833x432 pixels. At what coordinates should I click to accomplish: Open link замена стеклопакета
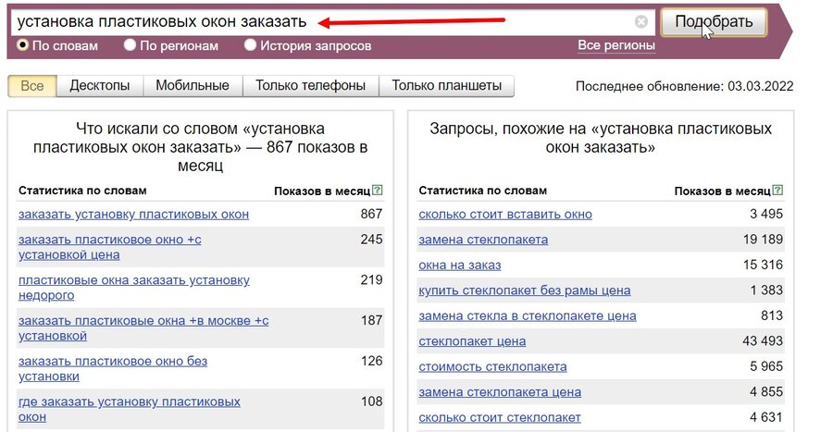click(x=483, y=240)
